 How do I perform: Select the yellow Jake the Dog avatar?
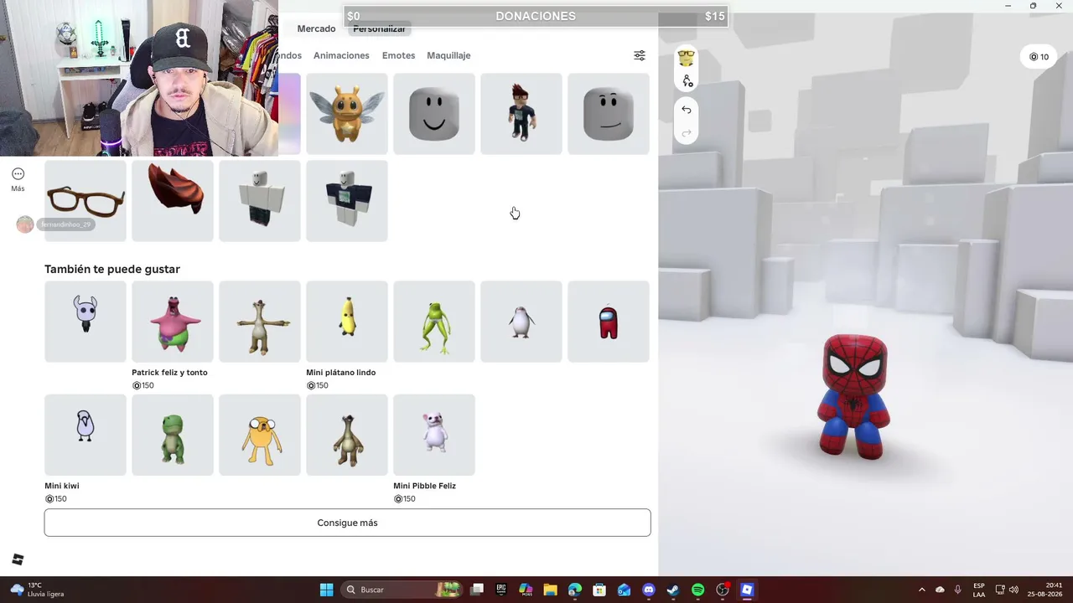260,435
